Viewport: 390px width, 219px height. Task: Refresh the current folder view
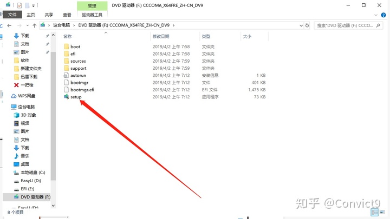point(307,25)
